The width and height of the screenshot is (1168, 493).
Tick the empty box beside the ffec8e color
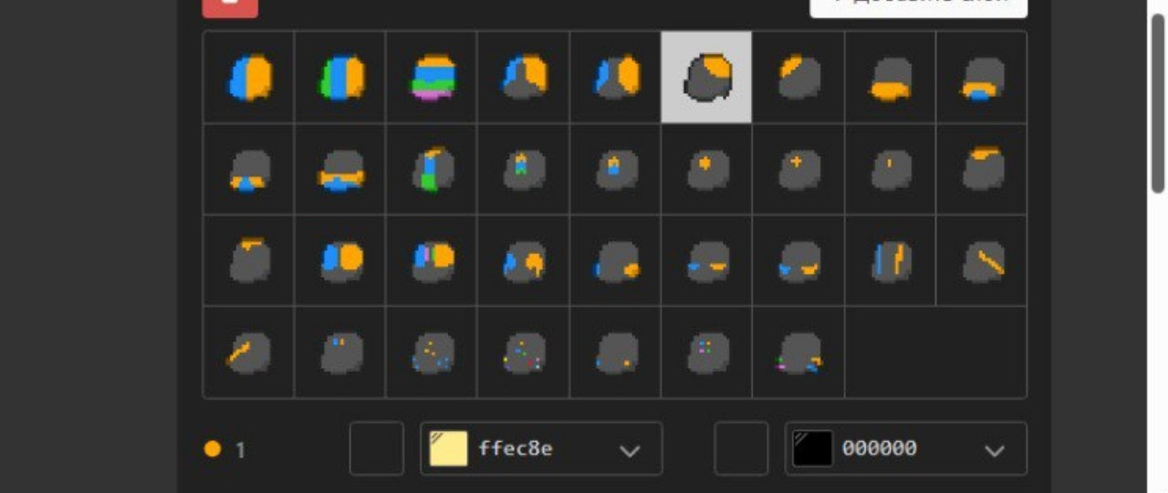[377, 448]
